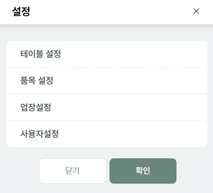
Task: Click the 설정 dialog title text
Action: [x=21, y=12]
